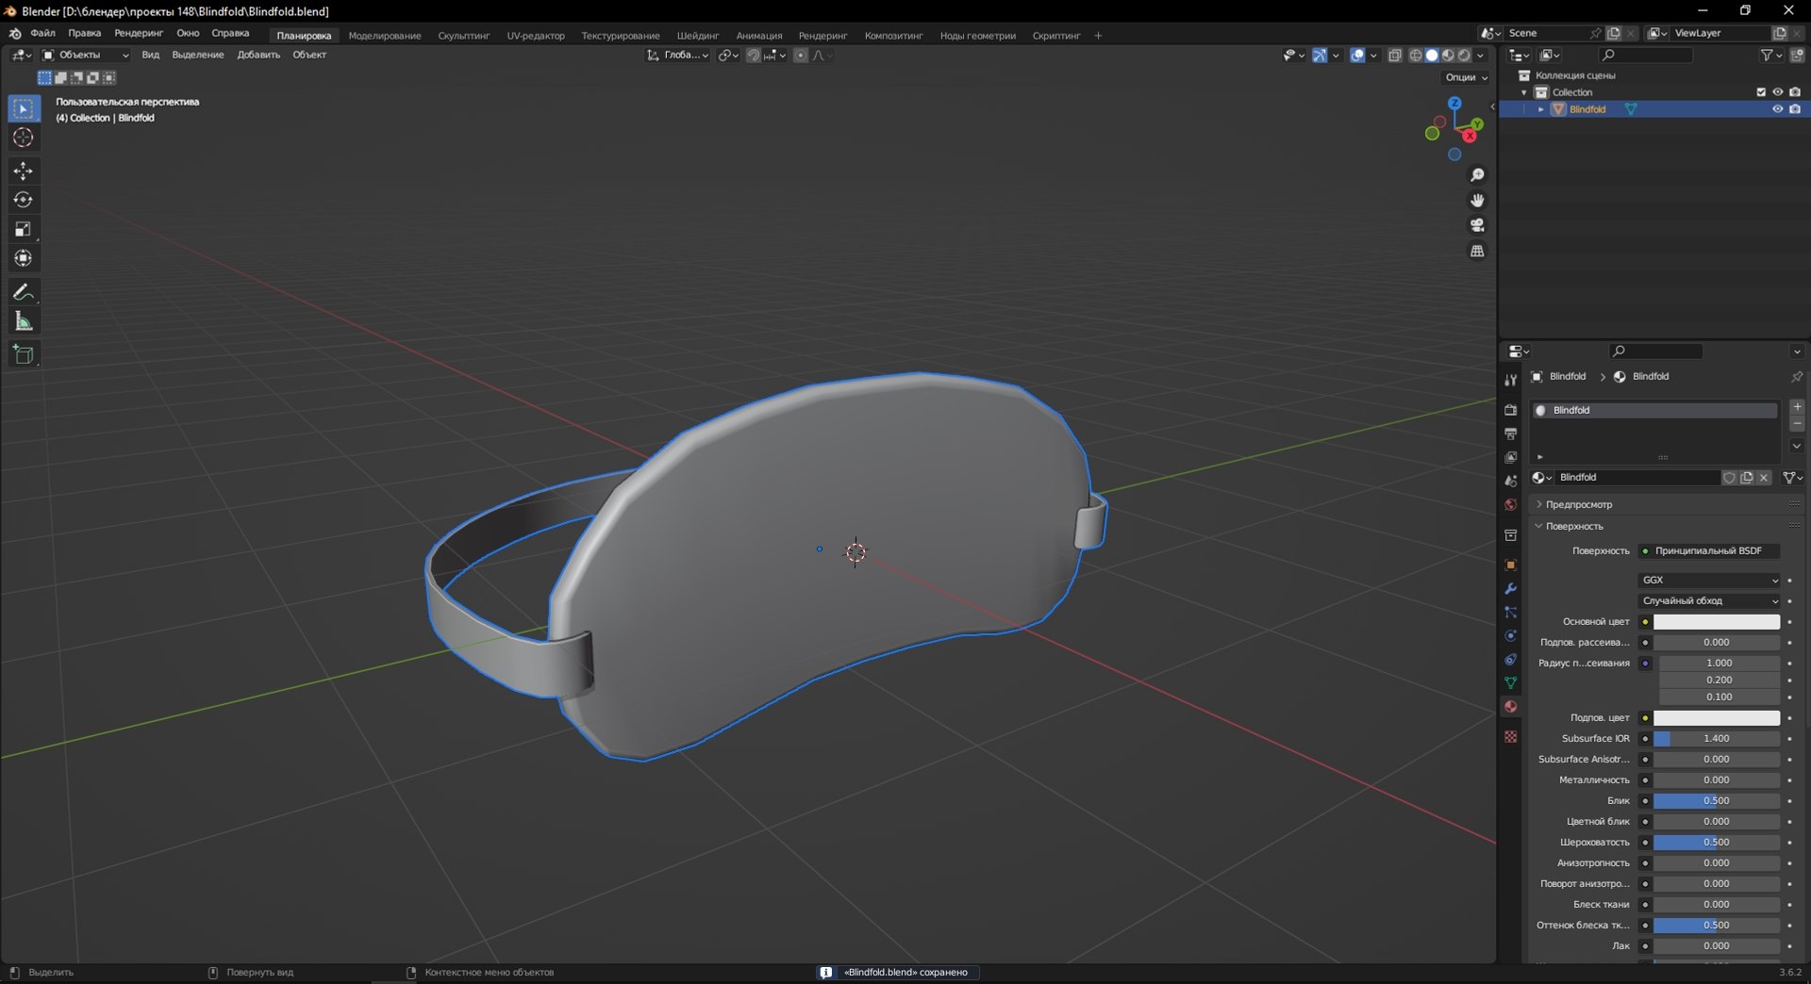The width and height of the screenshot is (1811, 984).
Task: Open the Добавить menu in viewport header
Action: [x=258, y=55]
